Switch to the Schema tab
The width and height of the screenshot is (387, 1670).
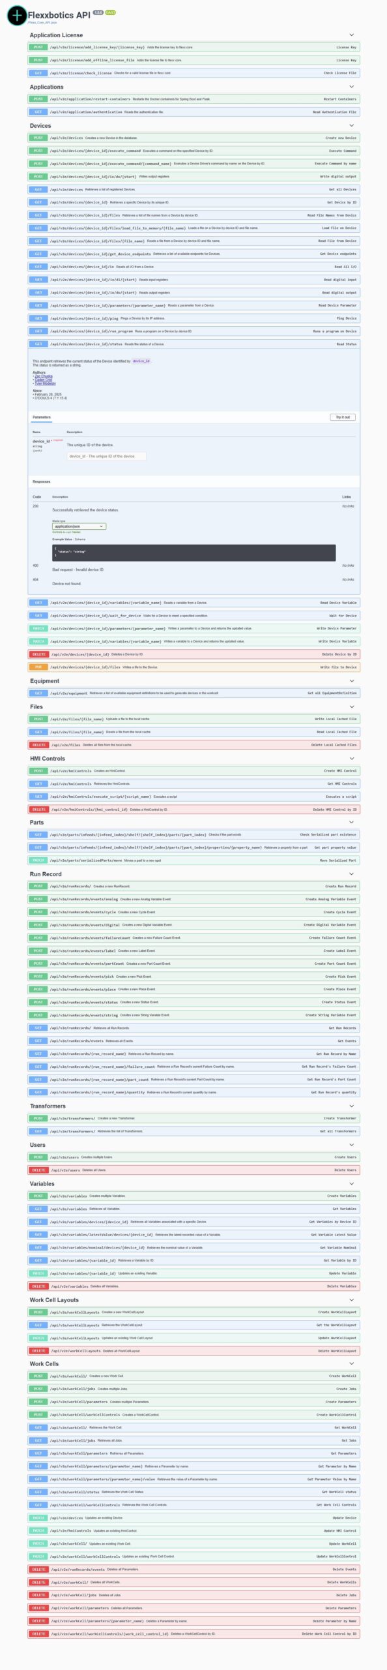(x=80, y=539)
